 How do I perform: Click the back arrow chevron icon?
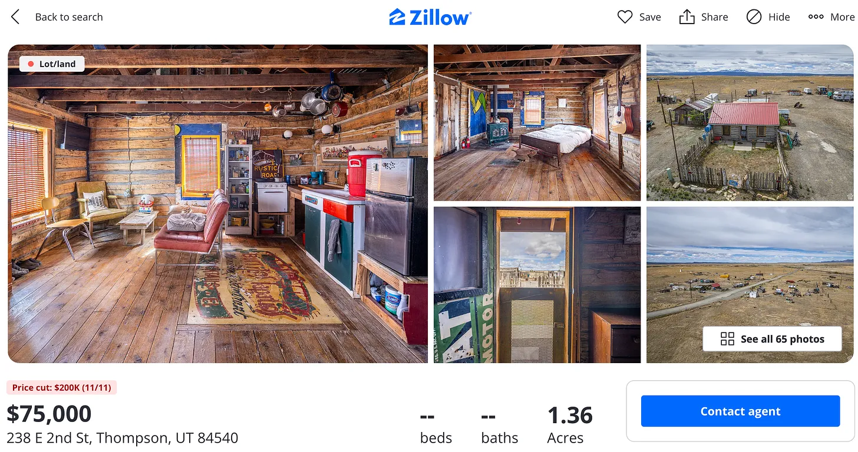(x=15, y=17)
